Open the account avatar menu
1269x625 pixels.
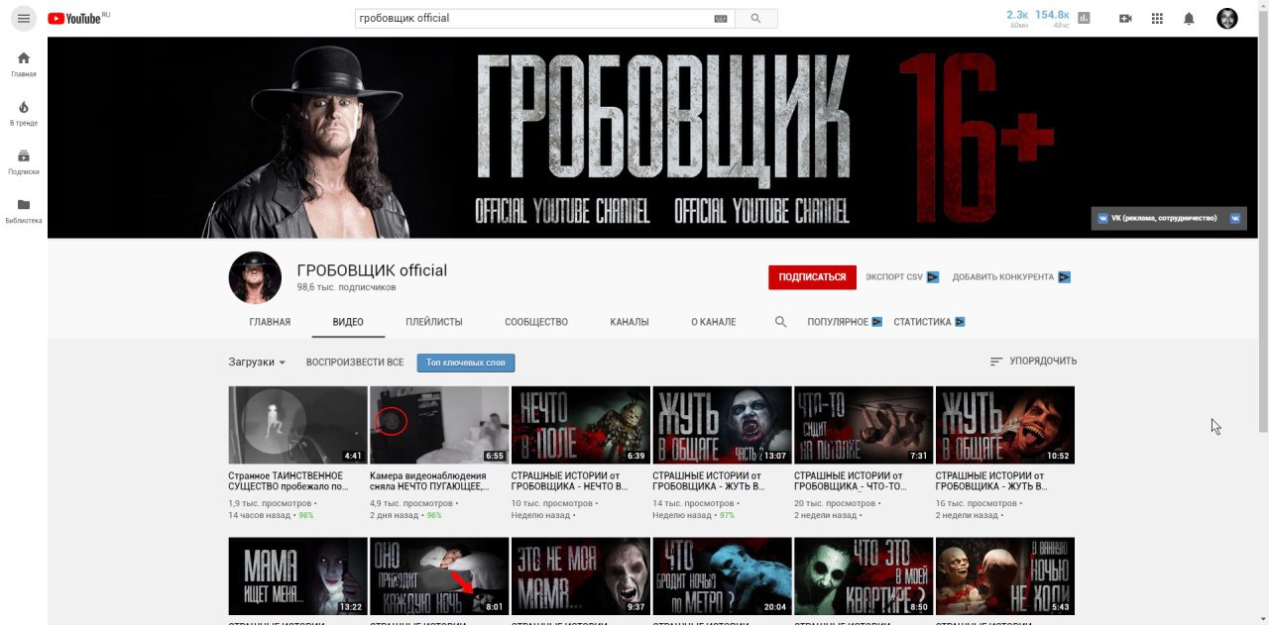(1227, 18)
